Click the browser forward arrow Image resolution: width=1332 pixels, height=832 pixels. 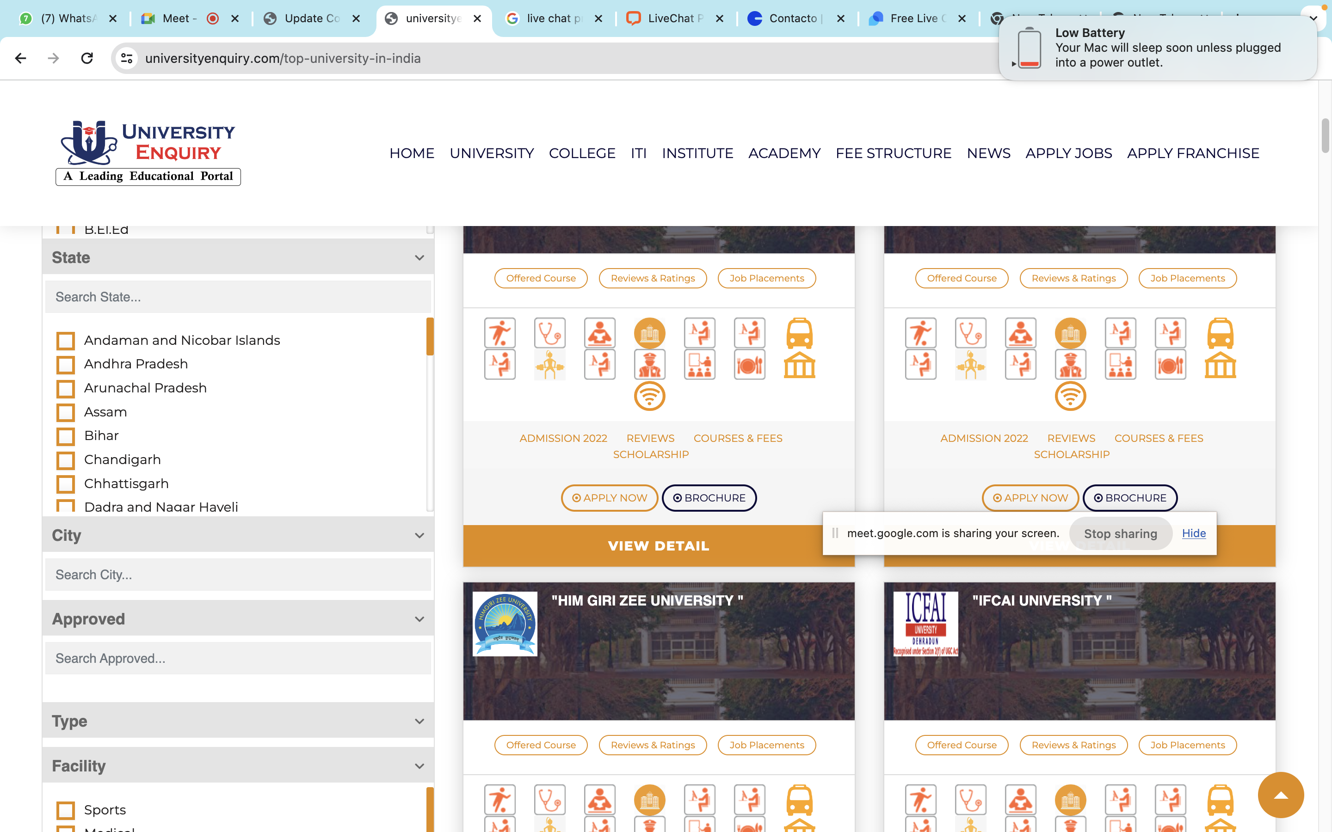pyautogui.click(x=53, y=58)
